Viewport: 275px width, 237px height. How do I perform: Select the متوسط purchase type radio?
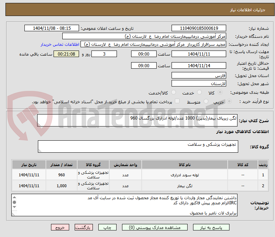tap(206, 101)
